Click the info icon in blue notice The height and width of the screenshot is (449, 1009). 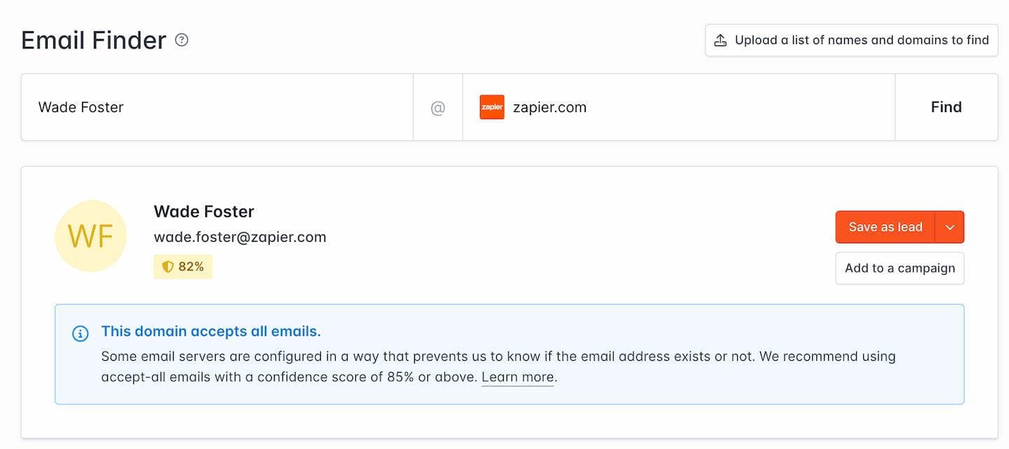click(81, 333)
